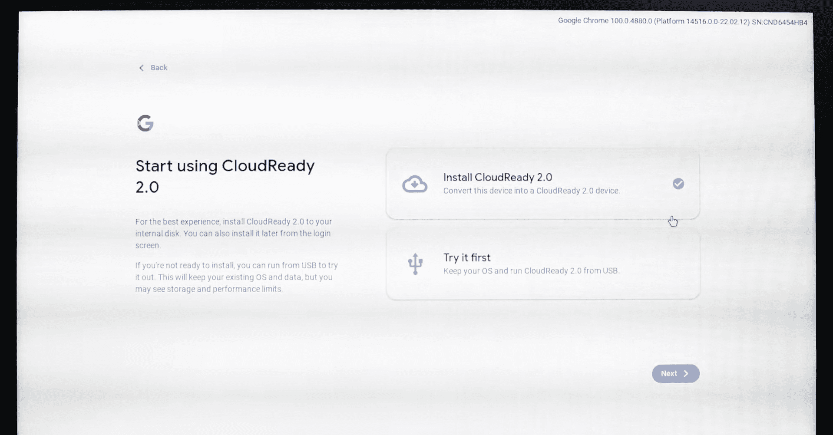Click the cloud download install icon
The width and height of the screenshot is (833, 435).
pyautogui.click(x=415, y=184)
